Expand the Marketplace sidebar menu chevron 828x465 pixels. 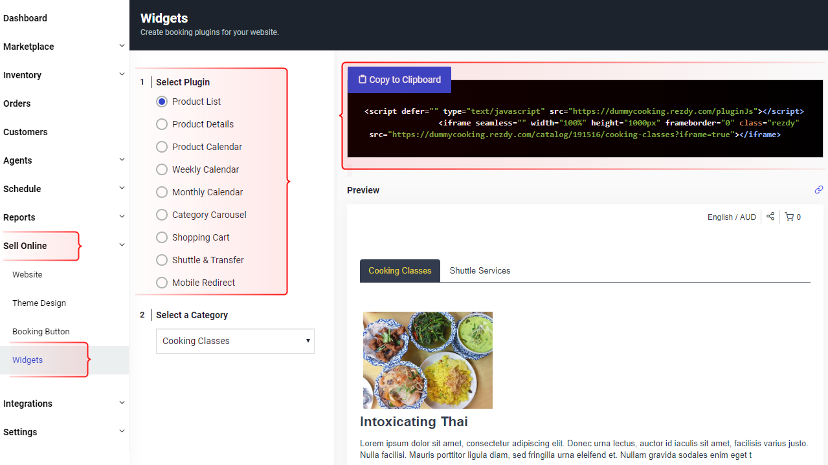122,46
